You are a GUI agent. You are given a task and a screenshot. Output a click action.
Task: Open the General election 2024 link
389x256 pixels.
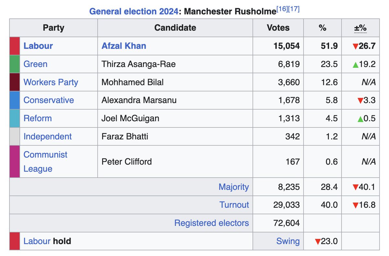134,12
